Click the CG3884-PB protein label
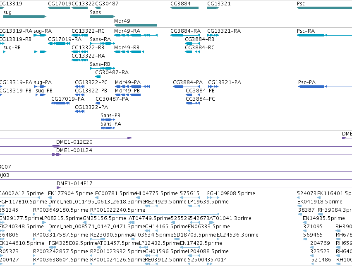The height and width of the screenshot is (266, 352). [200, 91]
